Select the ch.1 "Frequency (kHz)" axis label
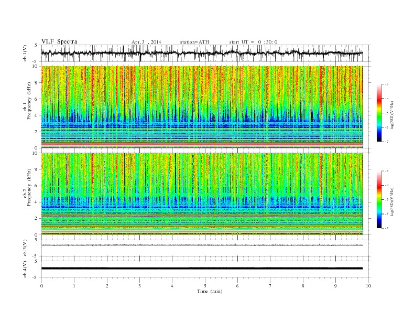 [29, 101]
